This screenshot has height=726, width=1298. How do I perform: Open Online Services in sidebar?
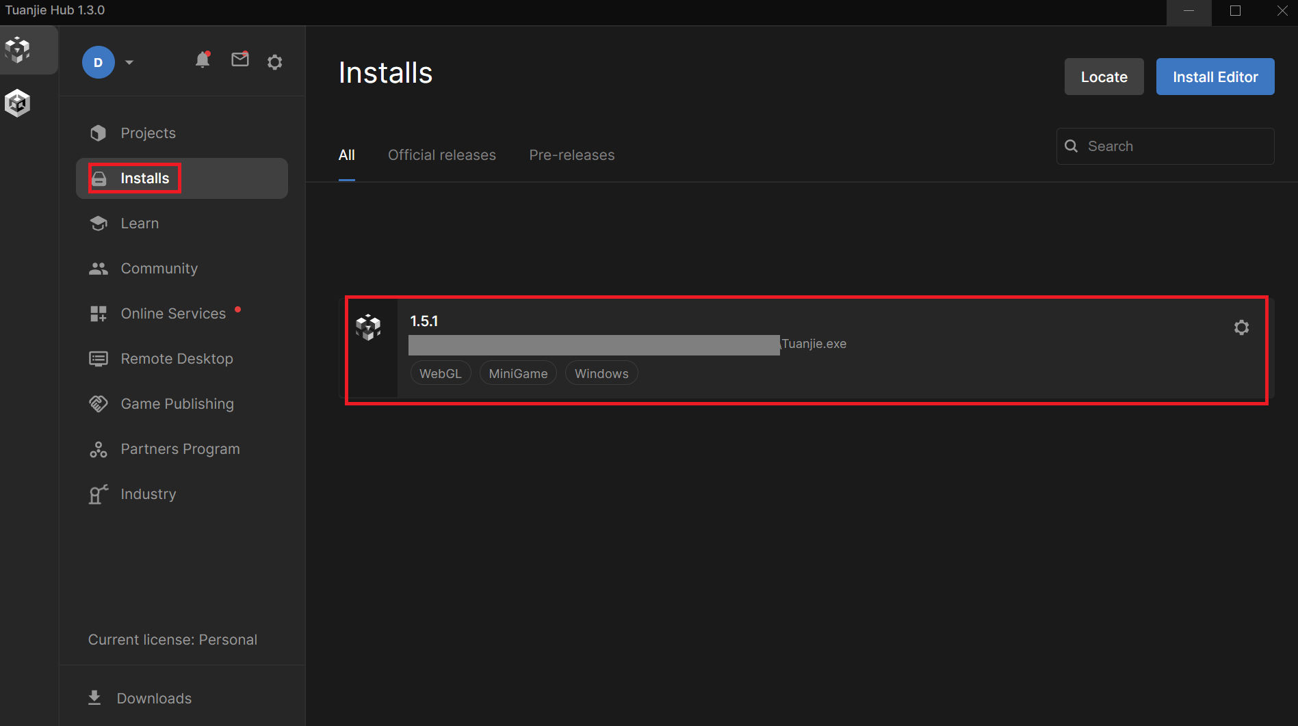[182, 314]
